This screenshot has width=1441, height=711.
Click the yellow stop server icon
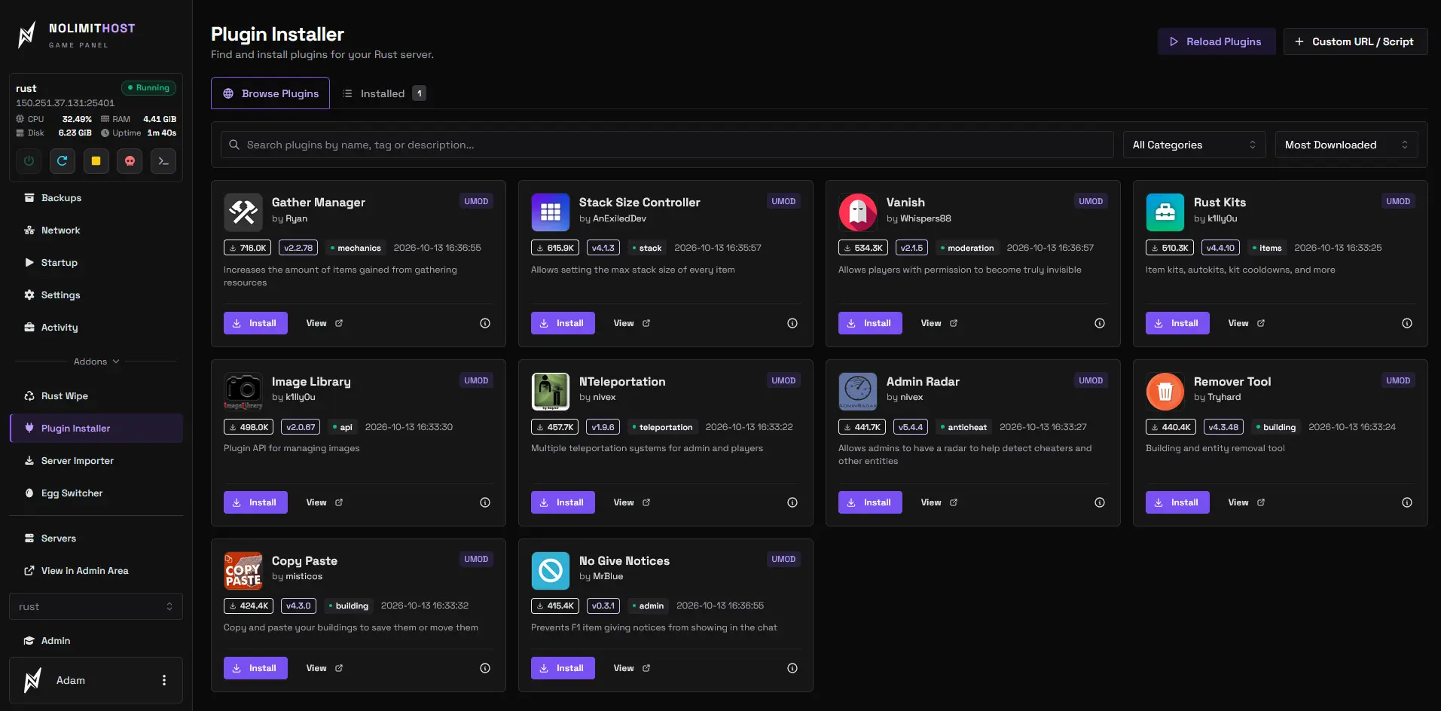point(96,161)
